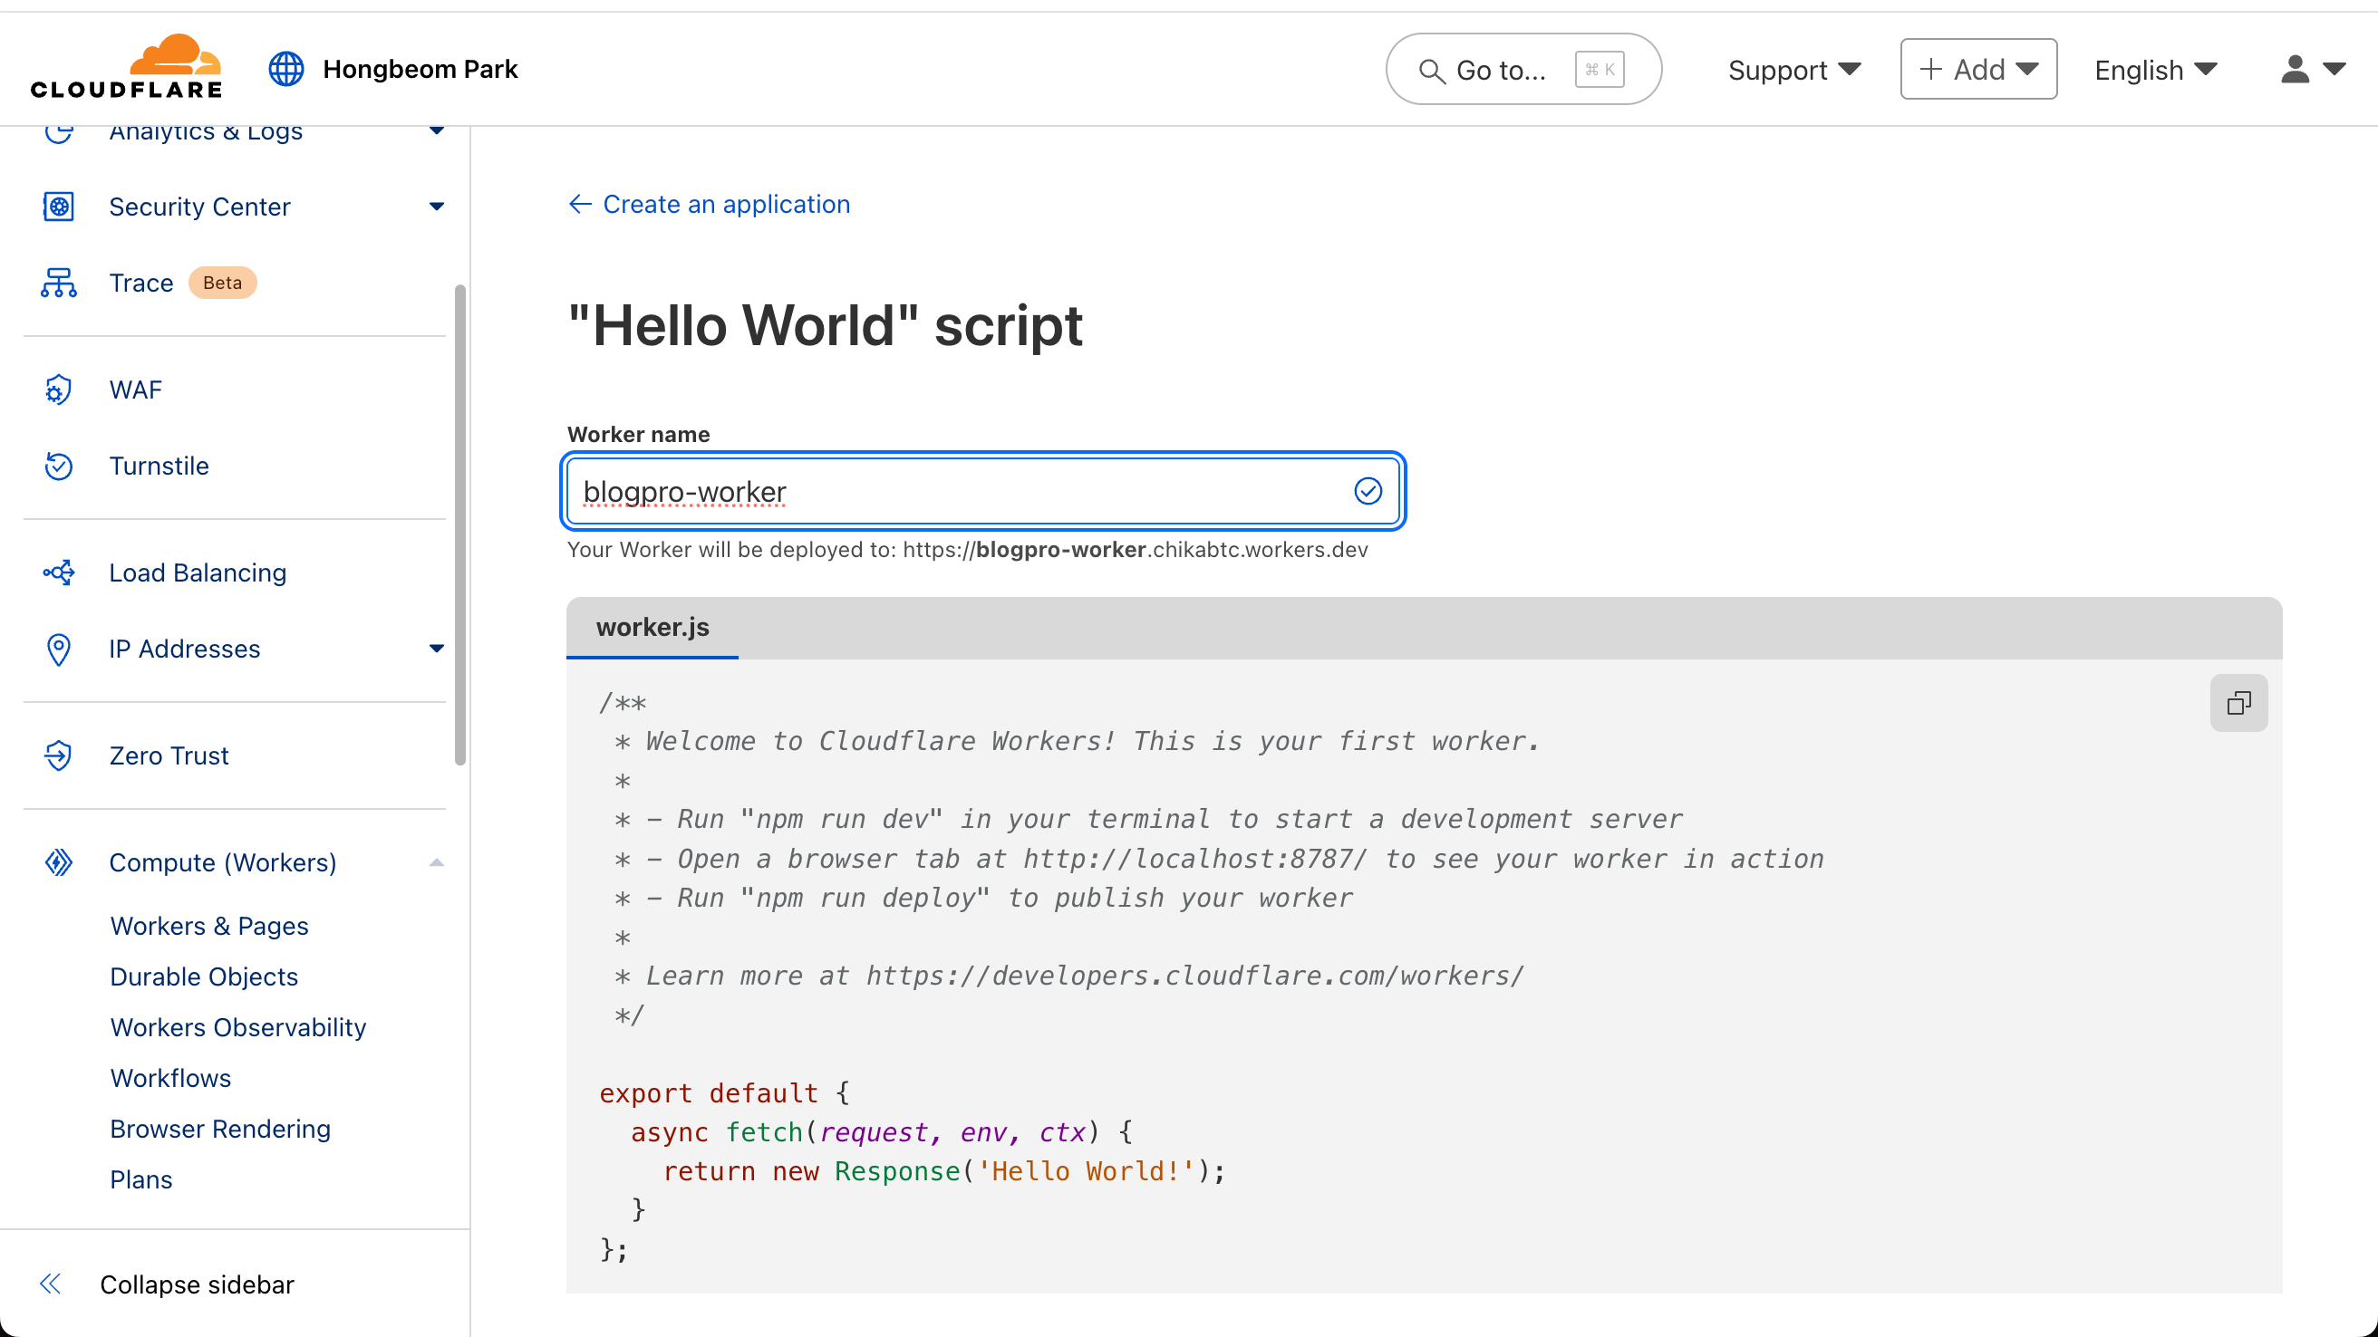Open the English language dropdown
Screen dimensions: 2378x1337
(2156, 69)
